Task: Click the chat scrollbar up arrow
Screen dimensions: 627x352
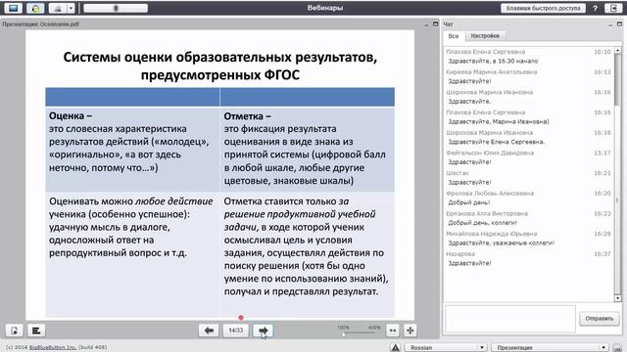Action: tap(618, 51)
